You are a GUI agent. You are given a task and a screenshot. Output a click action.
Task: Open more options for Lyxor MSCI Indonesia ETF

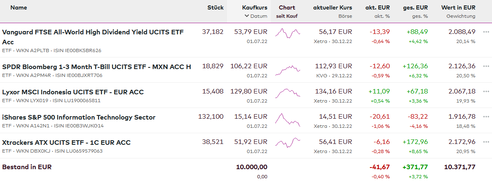486,91
